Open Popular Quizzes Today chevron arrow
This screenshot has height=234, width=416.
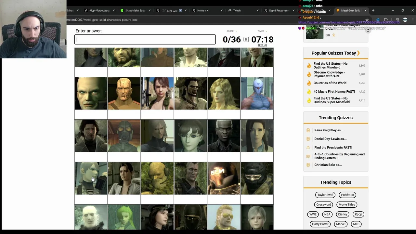tap(358, 53)
